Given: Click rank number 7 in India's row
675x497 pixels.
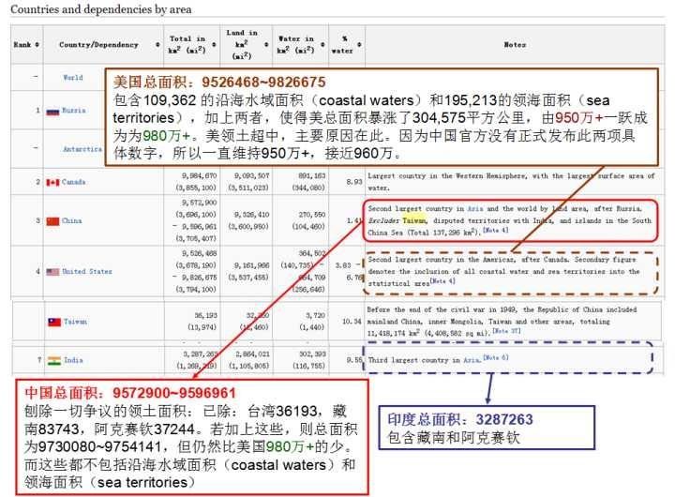Looking at the screenshot, I should tap(39, 360).
